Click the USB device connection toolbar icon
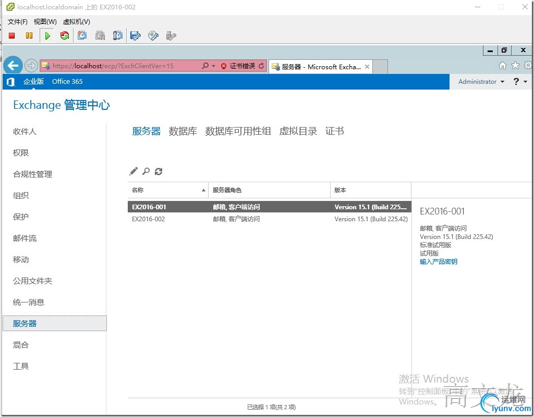 tap(171, 35)
